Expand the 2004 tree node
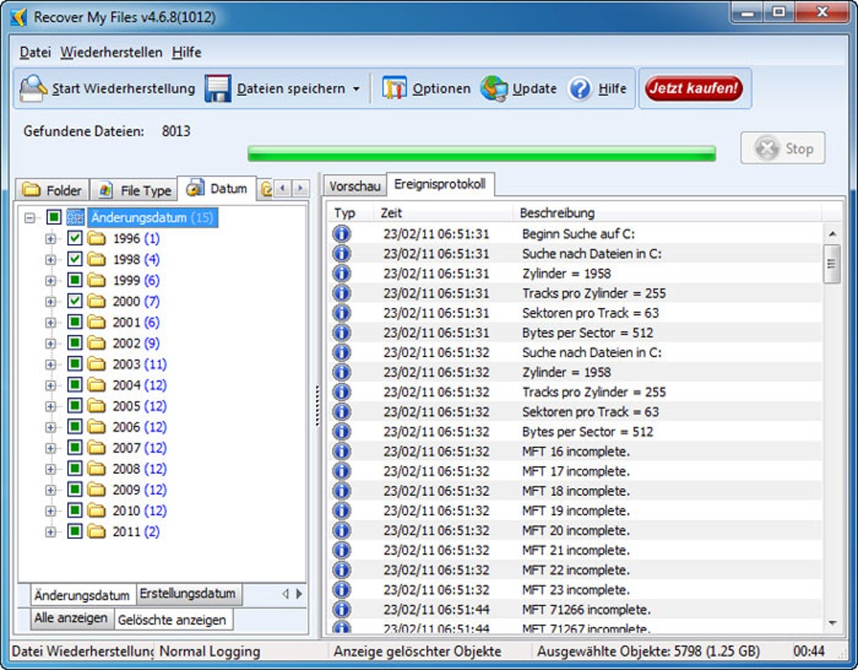The image size is (858, 670). click(50, 386)
